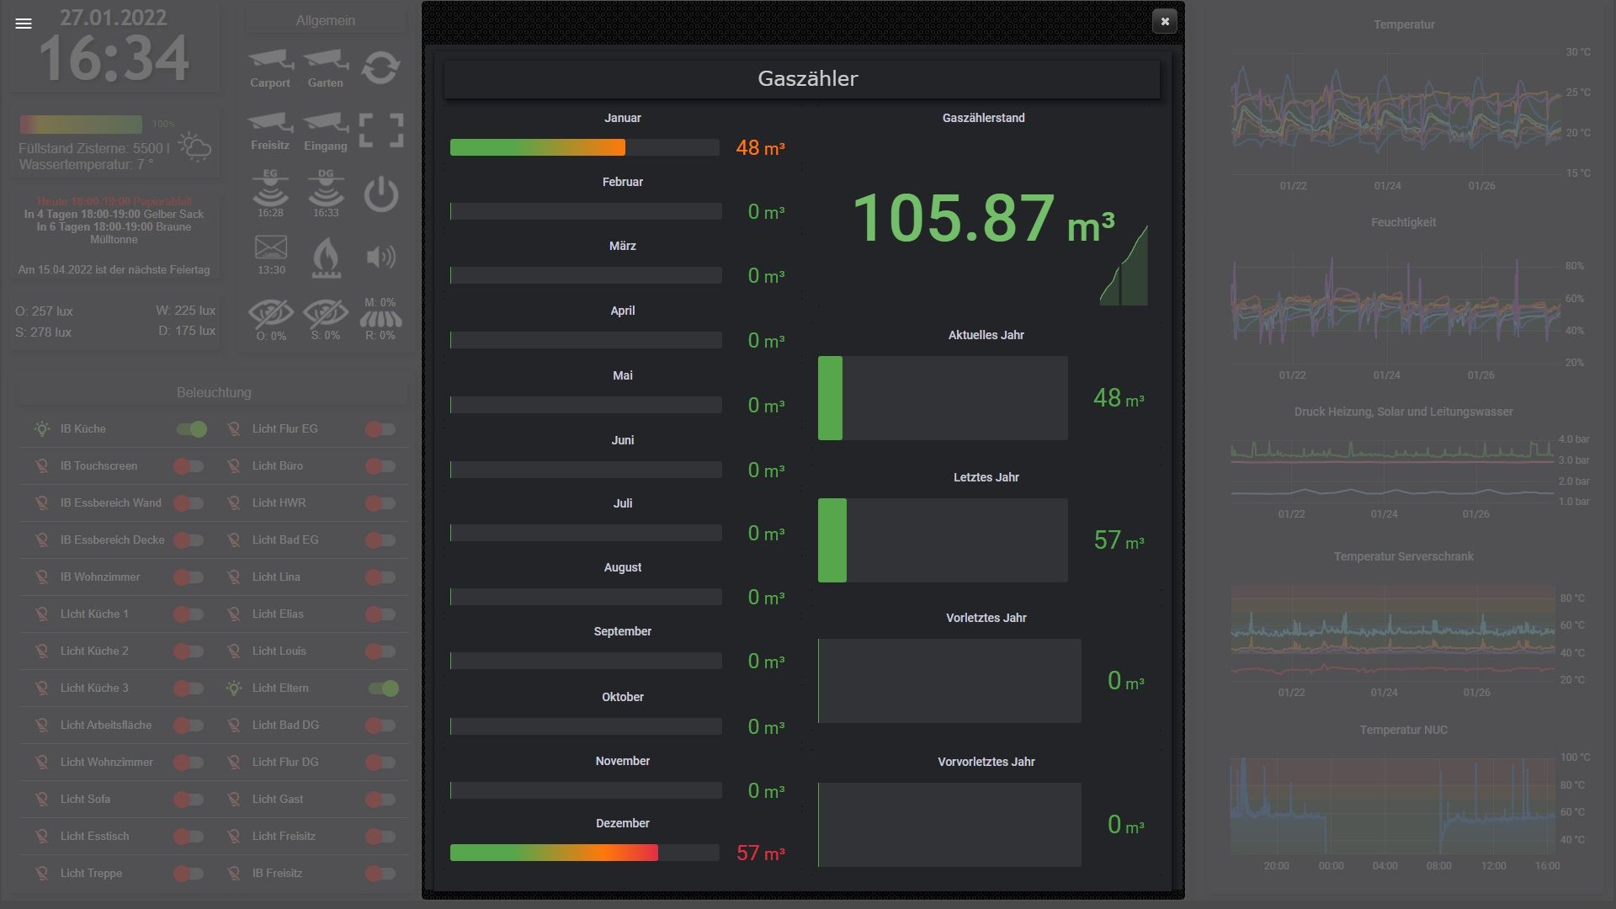This screenshot has width=1616, height=909.
Task: Open the hamburger menu
Action: 24,24
